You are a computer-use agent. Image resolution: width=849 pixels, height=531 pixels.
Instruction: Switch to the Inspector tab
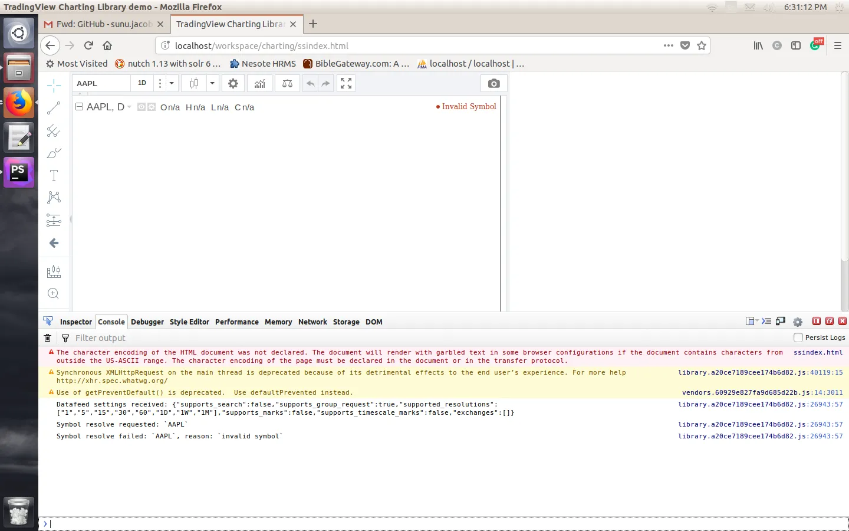76,322
